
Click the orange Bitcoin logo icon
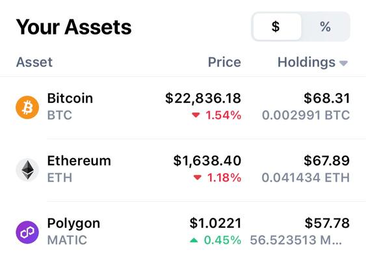(27, 107)
